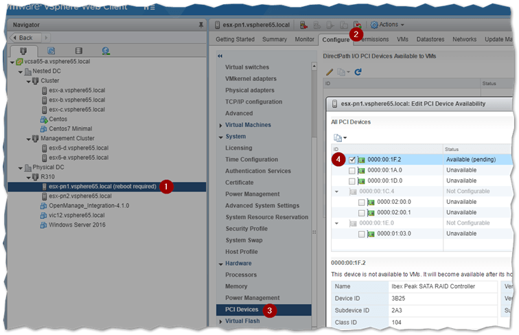This screenshot has height=335, width=519.
Task: Click the Back button in Navigator
Action: pyautogui.click(x=25, y=38)
